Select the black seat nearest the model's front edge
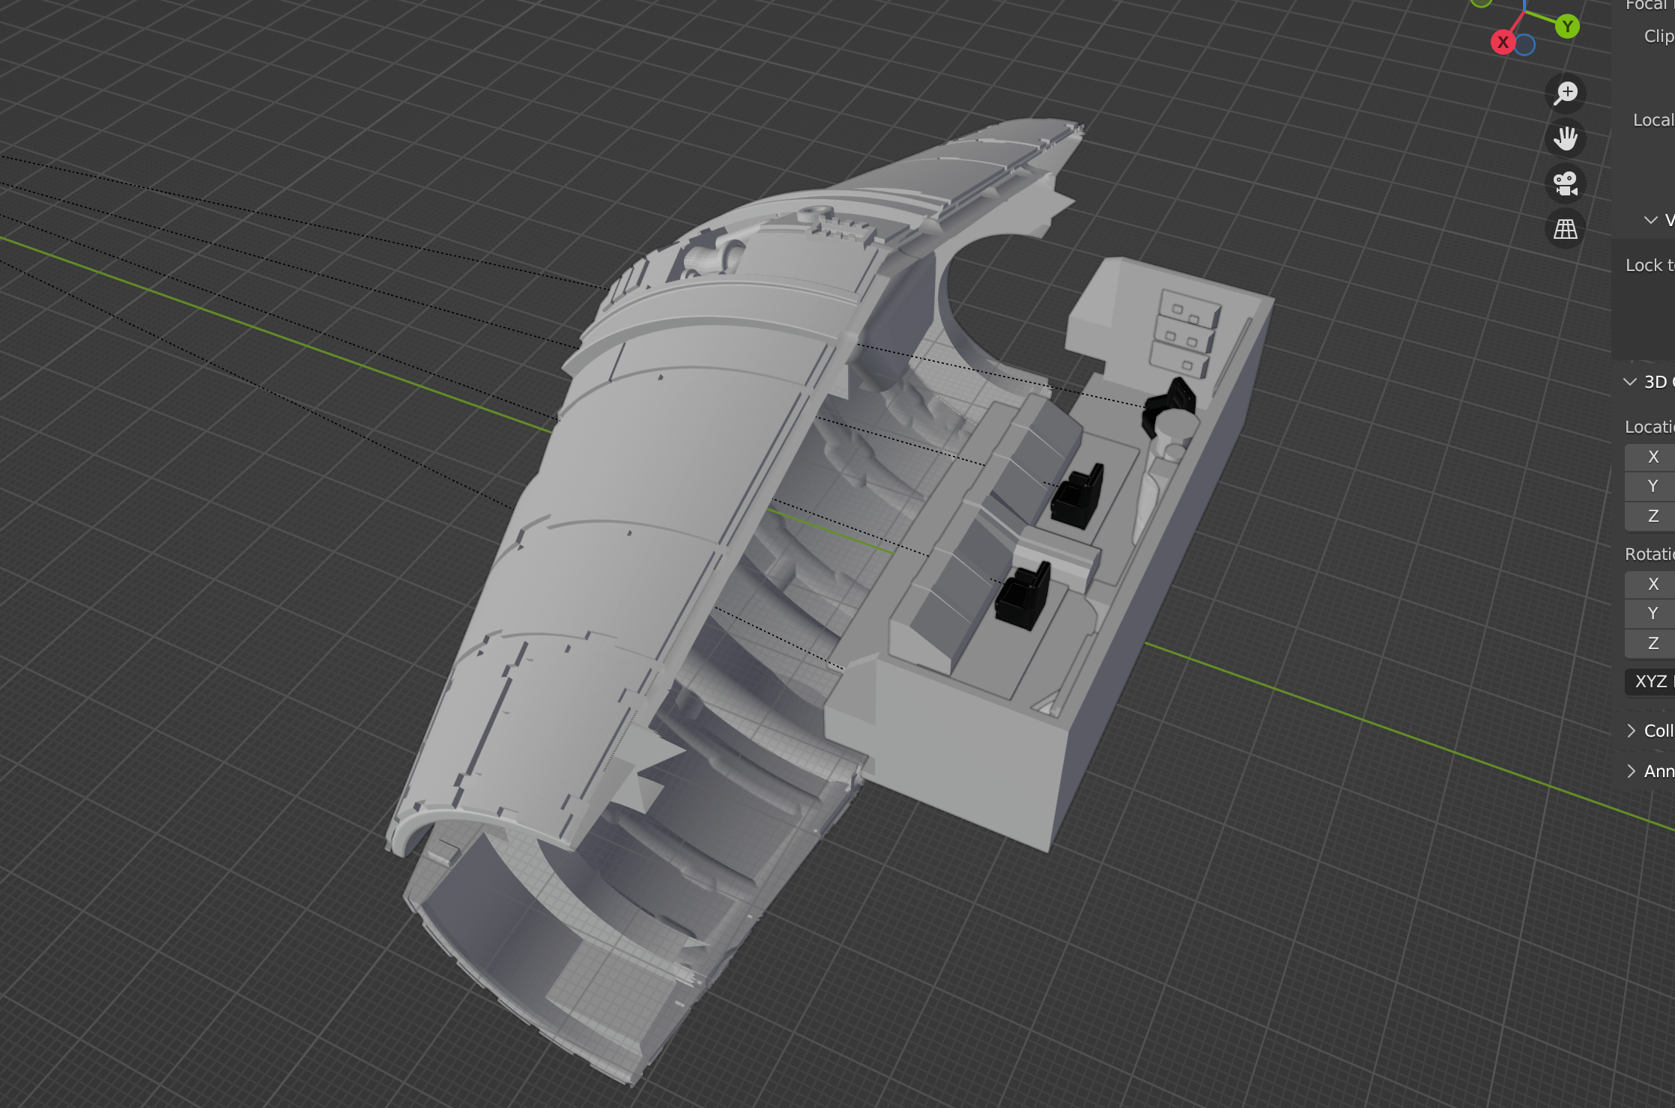 (1022, 597)
